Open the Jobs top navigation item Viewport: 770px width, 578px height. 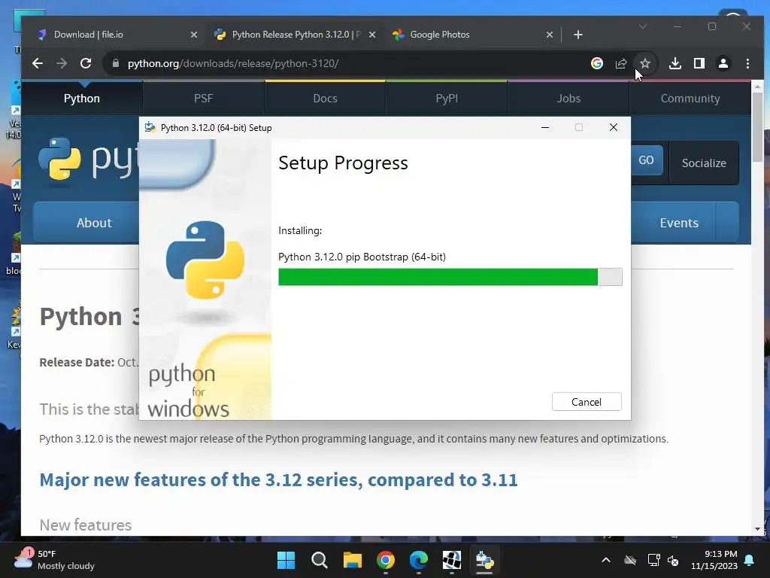pos(568,99)
